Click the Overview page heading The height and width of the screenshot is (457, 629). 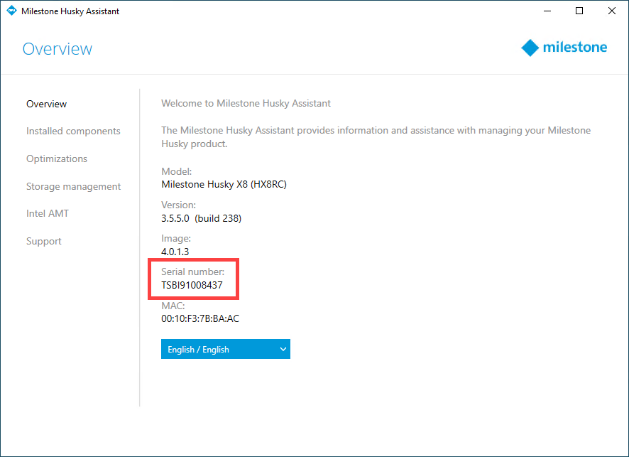pyautogui.click(x=58, y=49)
